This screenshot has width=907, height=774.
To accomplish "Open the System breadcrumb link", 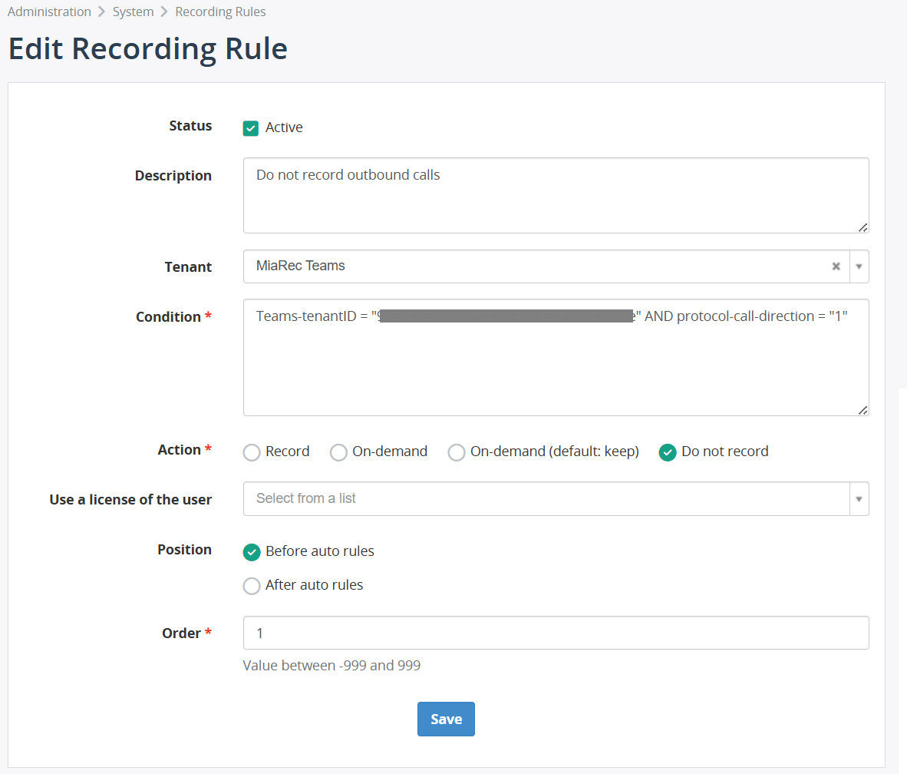I will (134, 12).
